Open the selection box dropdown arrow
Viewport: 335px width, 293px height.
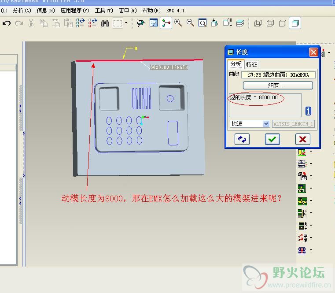click(126, 22)
